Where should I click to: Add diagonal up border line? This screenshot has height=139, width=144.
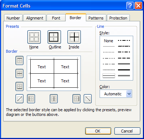pyautogui.click(x=19, y=99)
